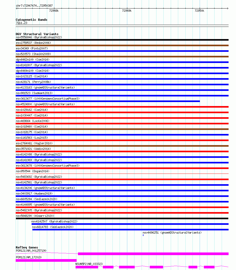Select the esv2764061 (Vogler2010) variant label
Viewport: 236px width, 270px height.
pyautogui.click(x=34, y=143)
